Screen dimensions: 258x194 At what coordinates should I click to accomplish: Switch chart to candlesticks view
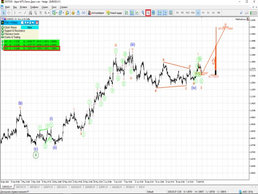132,13
